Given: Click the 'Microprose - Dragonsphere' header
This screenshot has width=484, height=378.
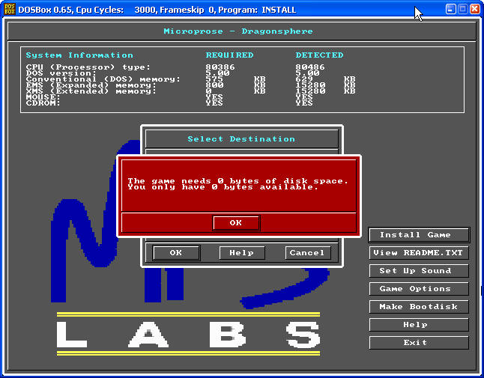Looking at the screenshot, I should point(238,31).
